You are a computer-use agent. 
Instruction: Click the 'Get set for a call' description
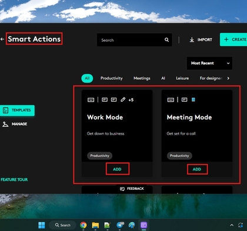tap(181, 133)
